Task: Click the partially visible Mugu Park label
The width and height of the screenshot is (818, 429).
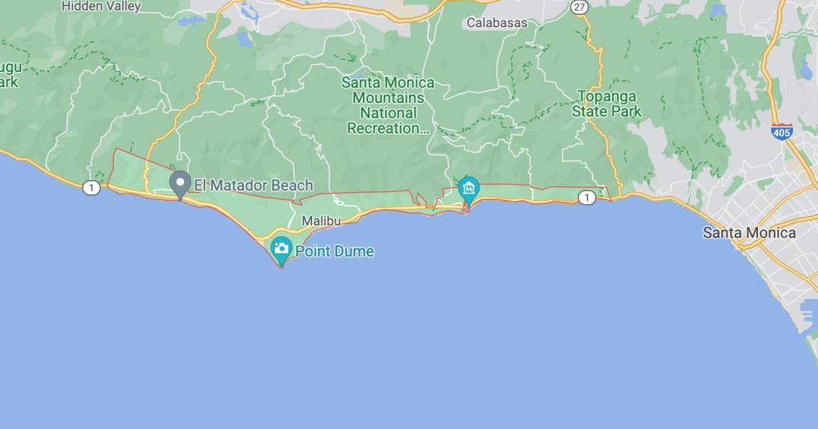Action: (x=9, y=75)
